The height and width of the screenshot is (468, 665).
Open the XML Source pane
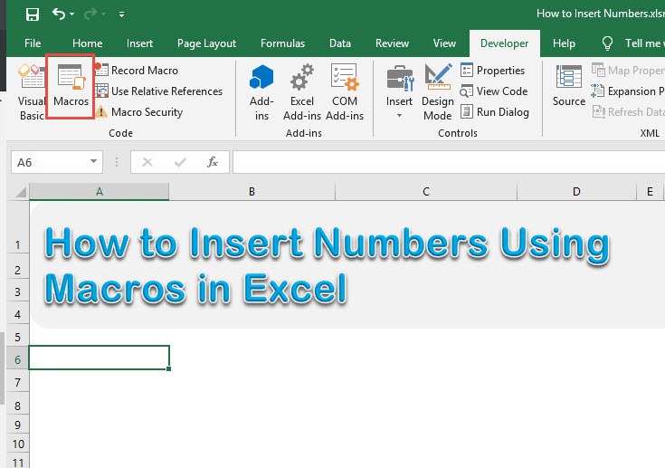click(569, 85)
